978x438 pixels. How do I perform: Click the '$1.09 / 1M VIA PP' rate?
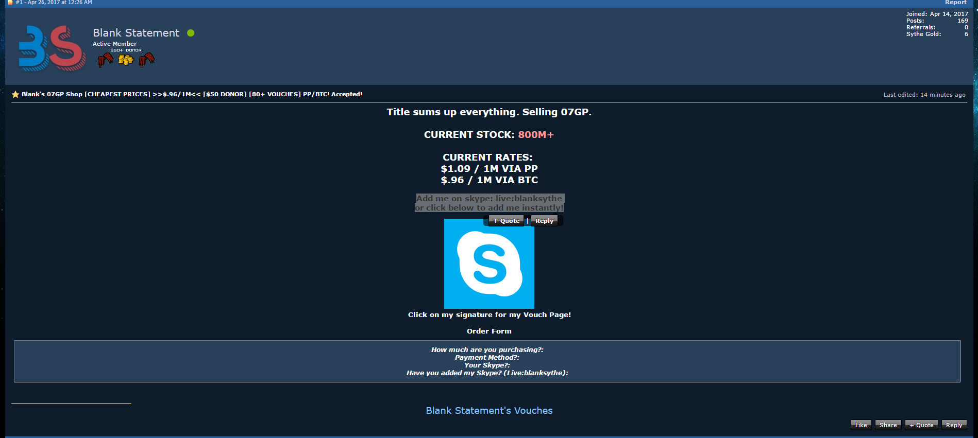[x=489, y=169]
